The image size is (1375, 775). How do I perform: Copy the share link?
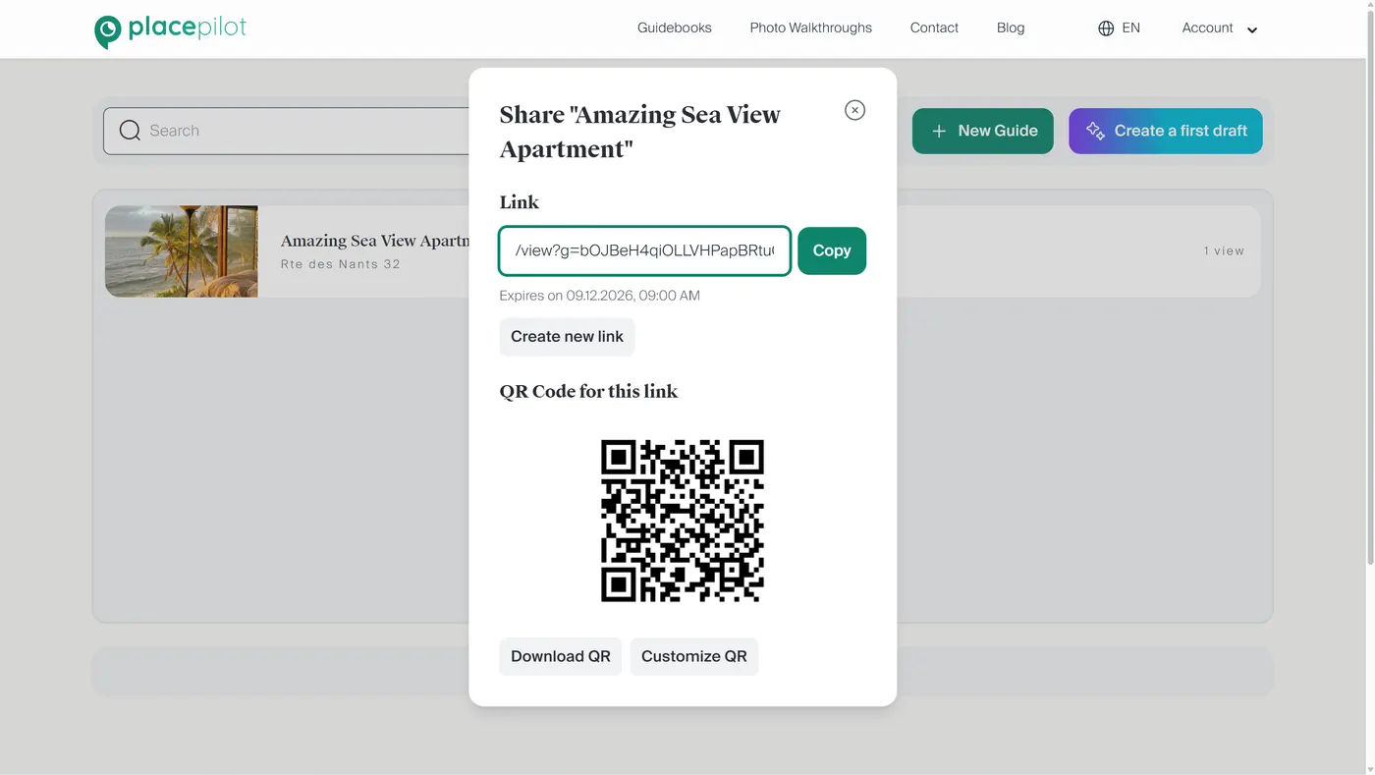[832, 250]
